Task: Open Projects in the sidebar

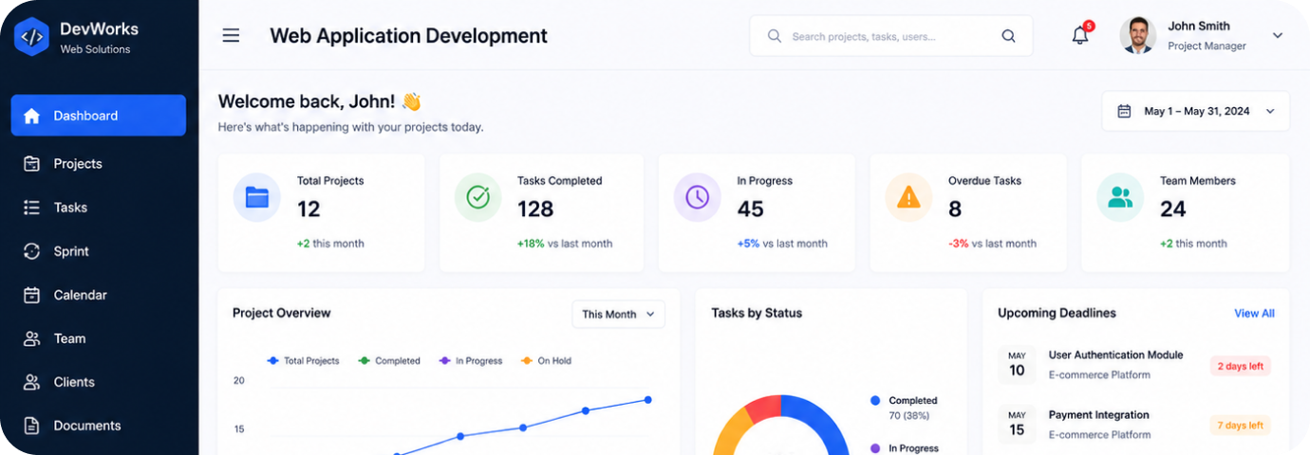Action: [x=99, y=163]
